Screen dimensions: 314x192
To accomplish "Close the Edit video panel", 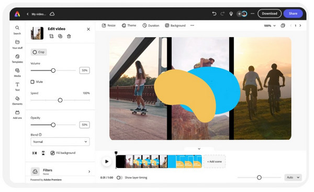I will pyautogui.click(x=88, y=29).
